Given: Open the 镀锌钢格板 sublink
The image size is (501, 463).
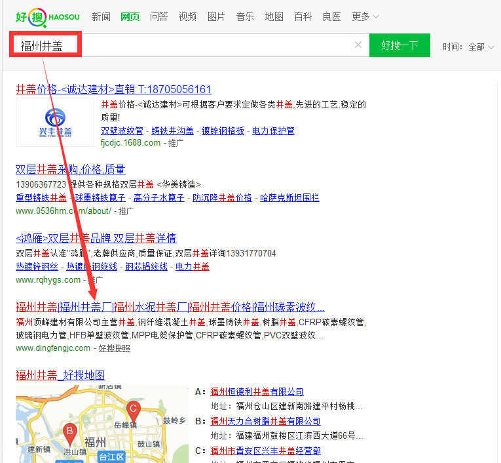Looking at the screenshot, I should click(x=223, y=131).
